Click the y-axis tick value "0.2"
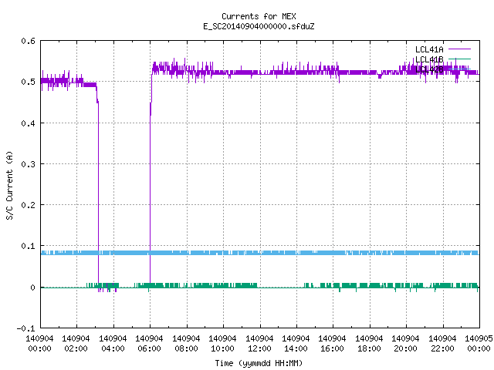The height and width of the screenshot is (370, 494). [x=28, y=205]
